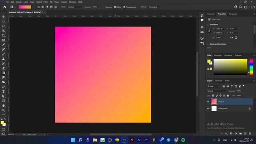Screen dimensions: 256x144
Task: Select the Horizontal Type tool
Action: [x=3, y=92]
